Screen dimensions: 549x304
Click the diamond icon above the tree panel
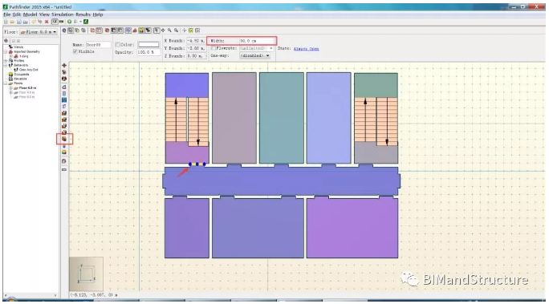(6, 41)
